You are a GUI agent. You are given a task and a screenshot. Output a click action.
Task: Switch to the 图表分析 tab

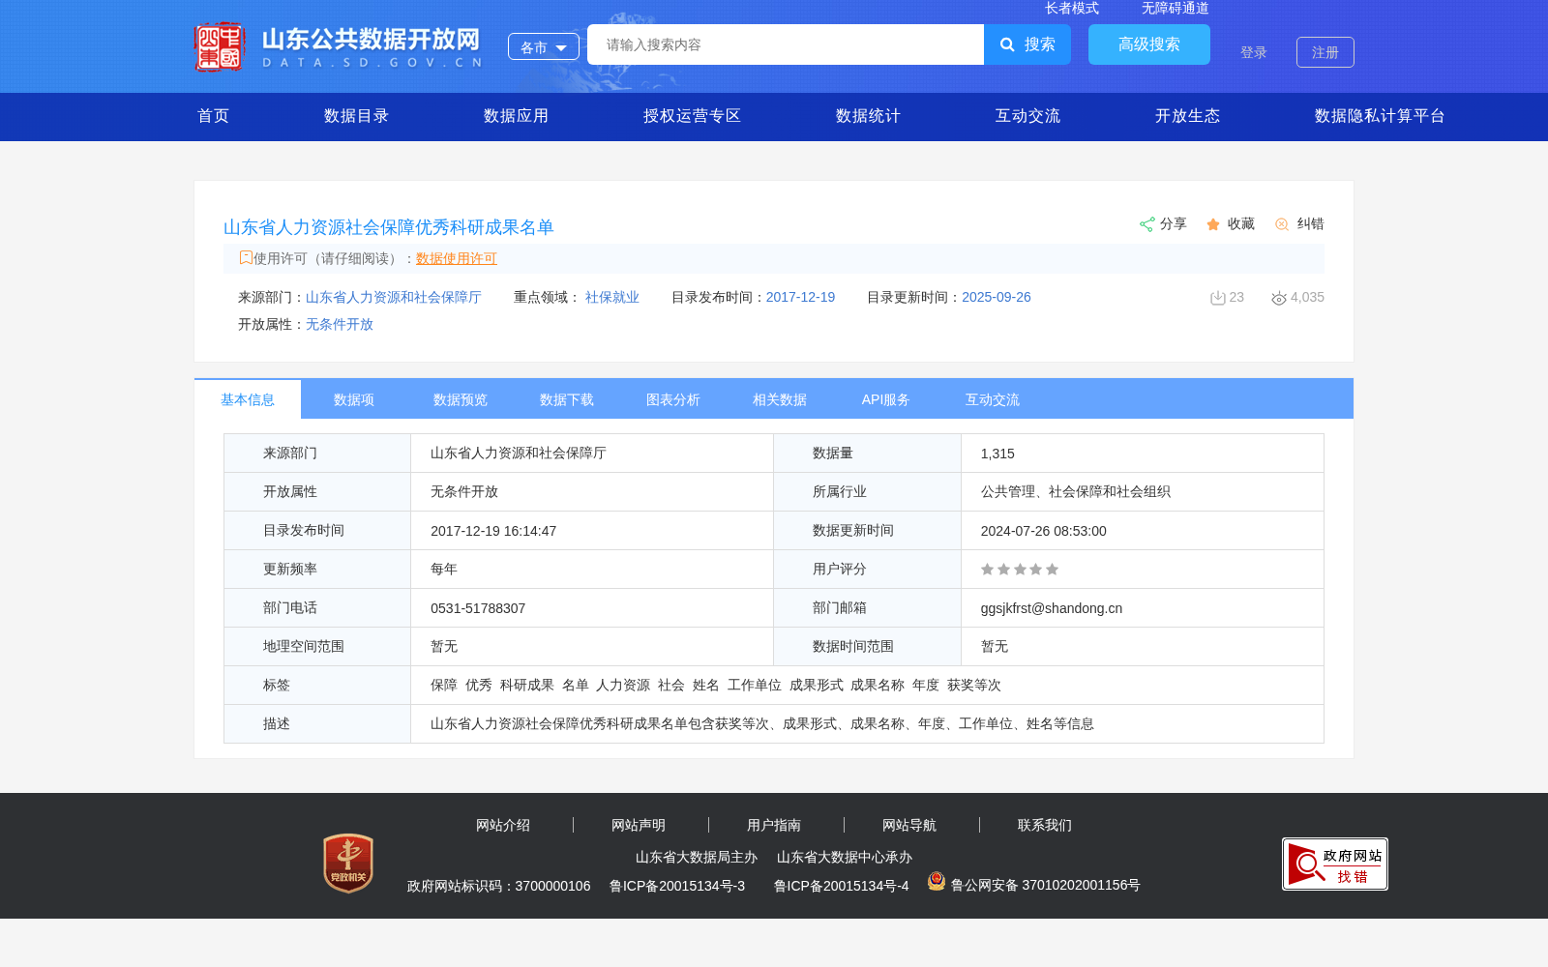pyautogui.click(x=673, y=399)
